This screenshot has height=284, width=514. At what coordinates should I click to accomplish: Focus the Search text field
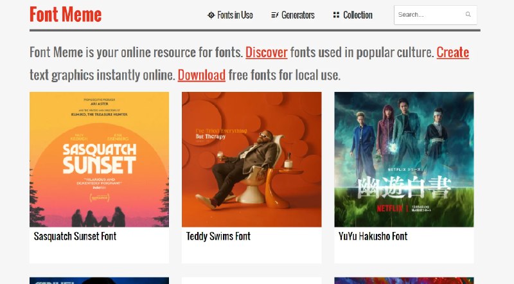click(429, 14)
